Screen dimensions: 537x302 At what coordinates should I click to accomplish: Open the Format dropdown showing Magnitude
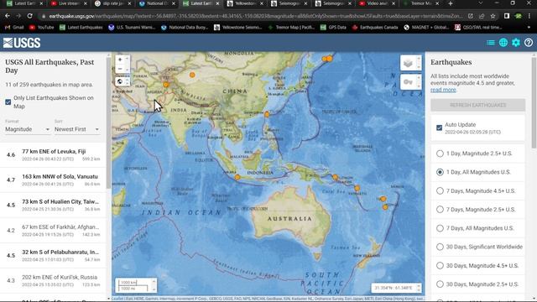[x=27, y=129]
